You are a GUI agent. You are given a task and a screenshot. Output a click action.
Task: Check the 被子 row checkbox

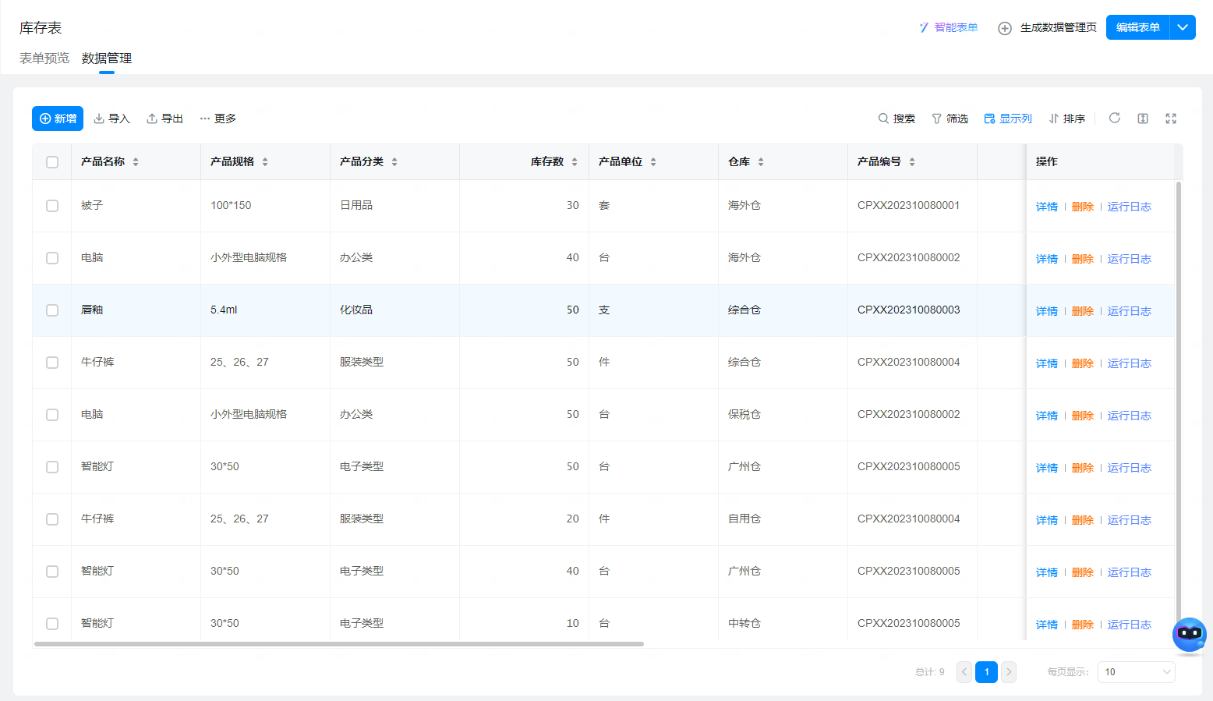click(x=52, y=206)
